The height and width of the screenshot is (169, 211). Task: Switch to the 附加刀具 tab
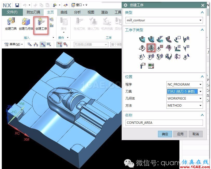(34, 12)
